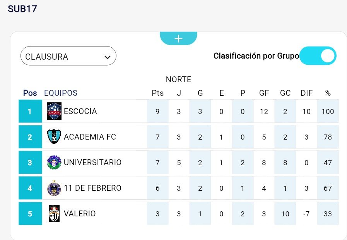Click the plus icon above the table
This screenshot has height=240, width=347.
point(178,38)
